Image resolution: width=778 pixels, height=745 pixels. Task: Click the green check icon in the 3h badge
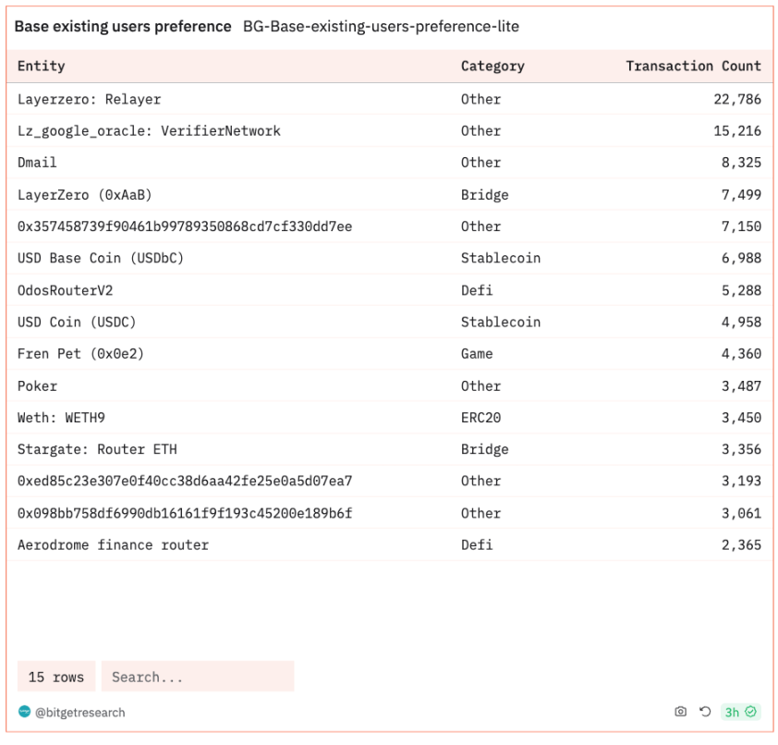(x=751, y=712)
